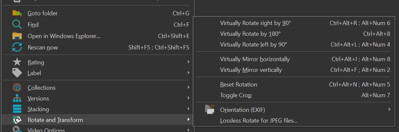Click the Orientation (EXIF) icon

(x=210, y=110)
